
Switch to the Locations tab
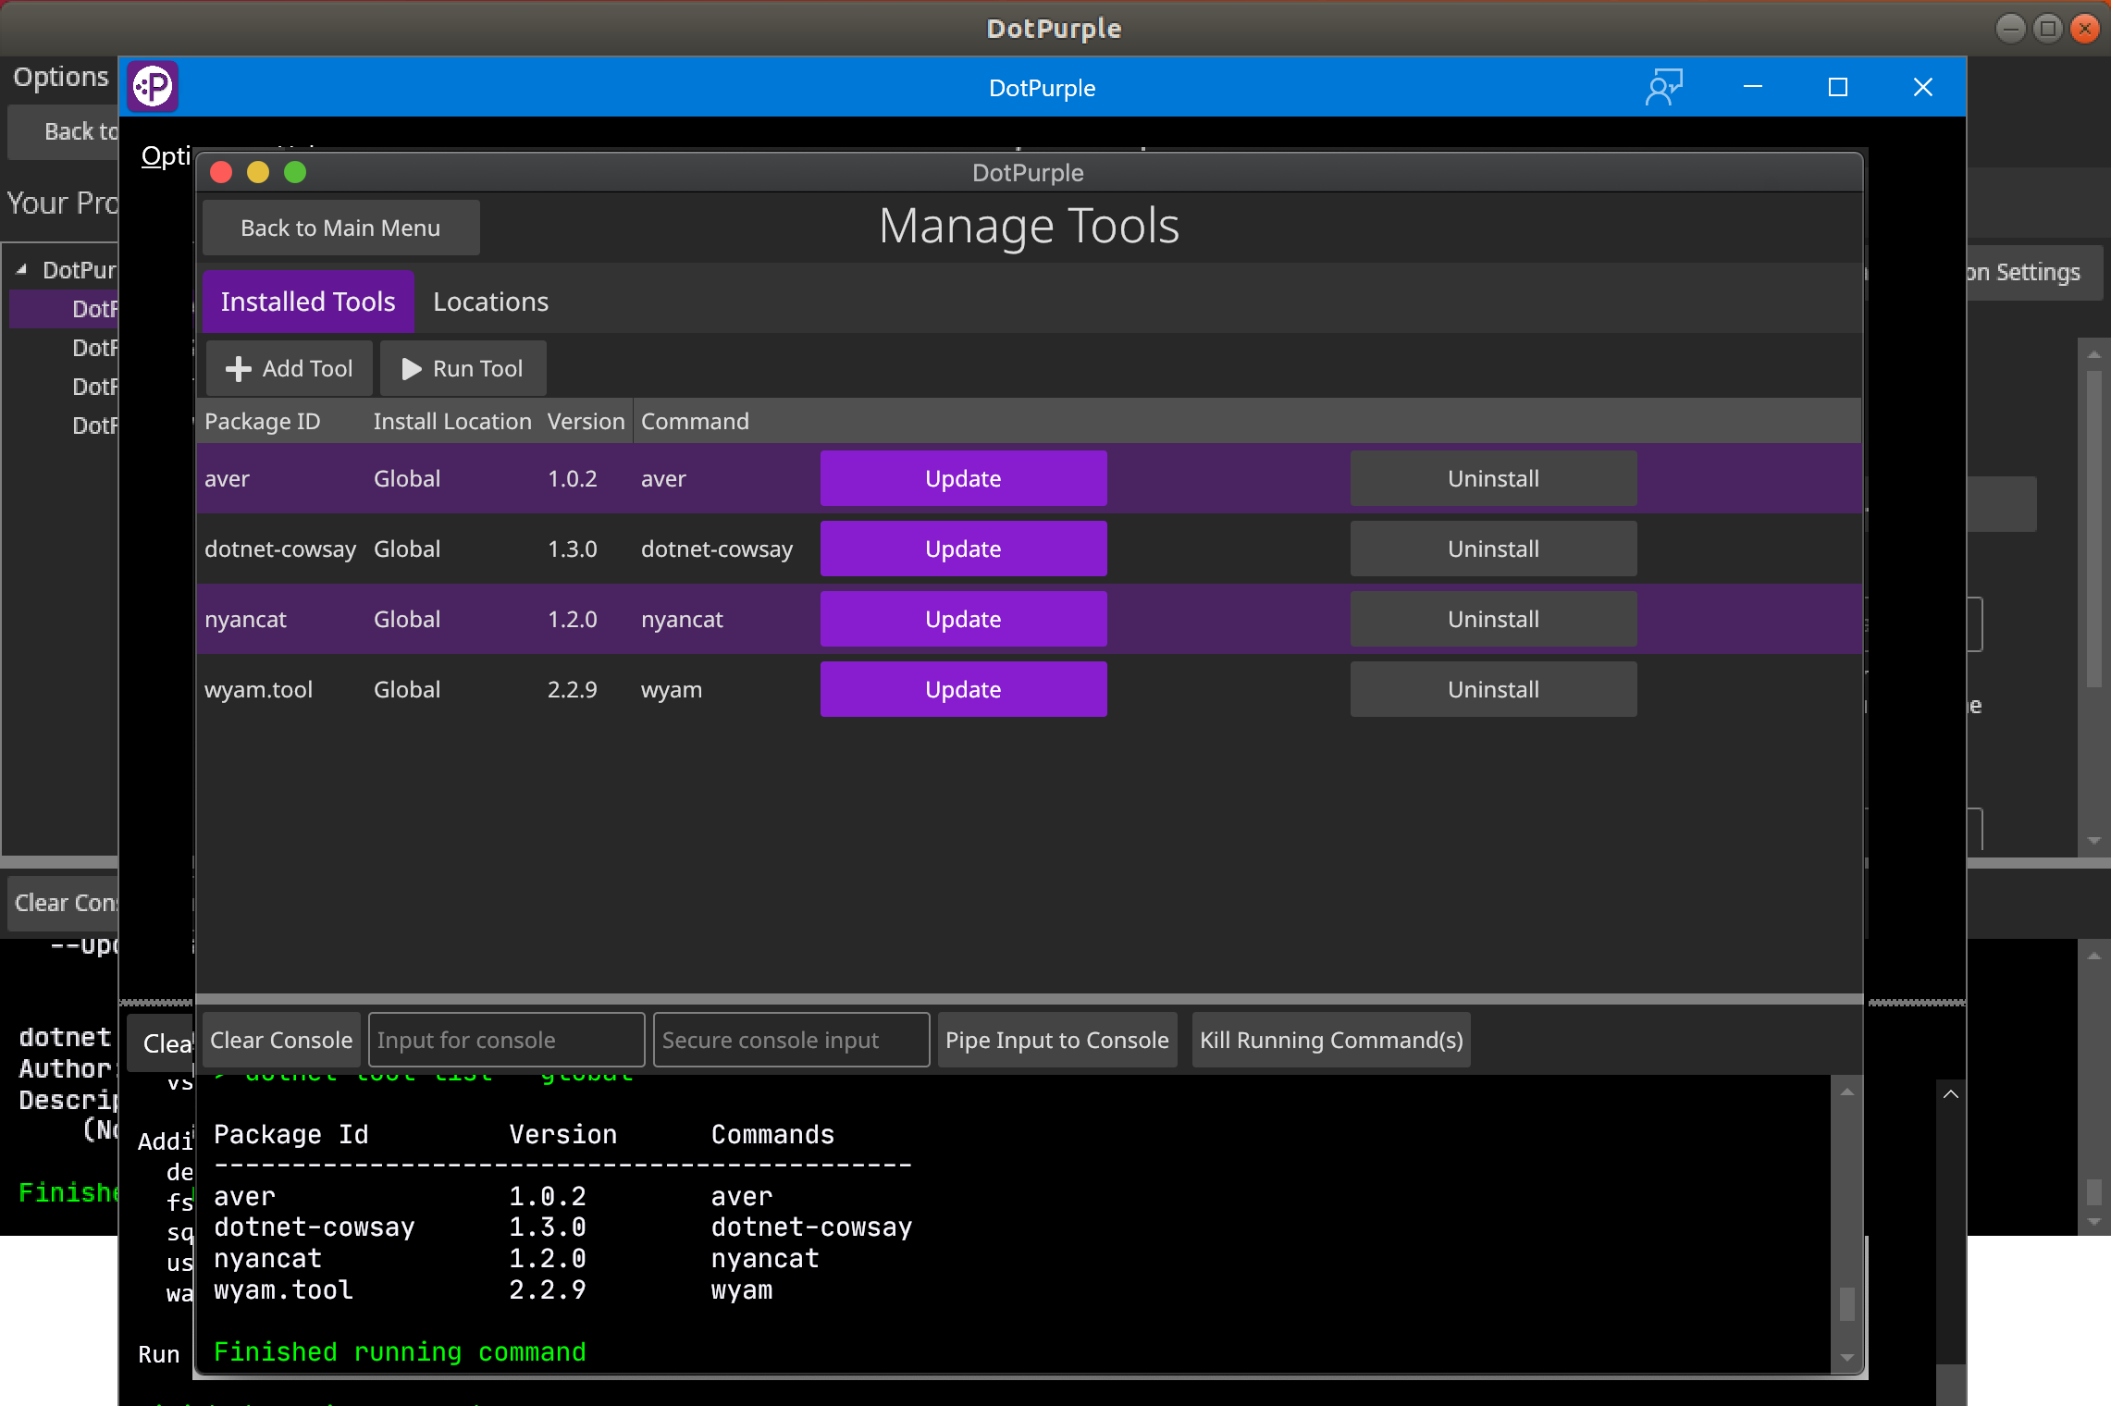coord(491,302)
